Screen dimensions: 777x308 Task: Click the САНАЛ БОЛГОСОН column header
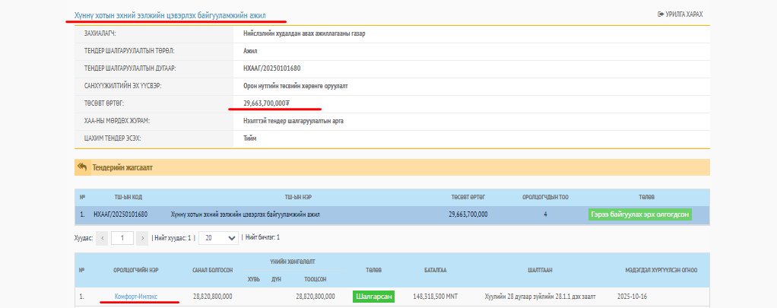(x=213, y=270)
